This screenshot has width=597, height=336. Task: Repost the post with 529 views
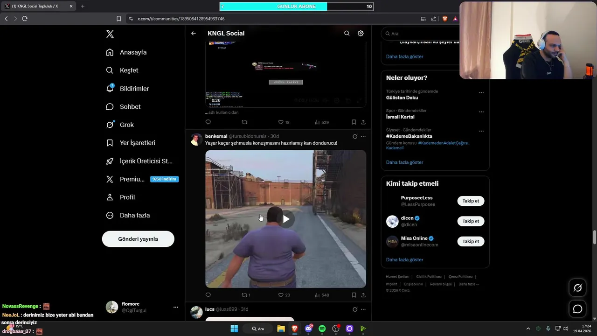[244, 122]
